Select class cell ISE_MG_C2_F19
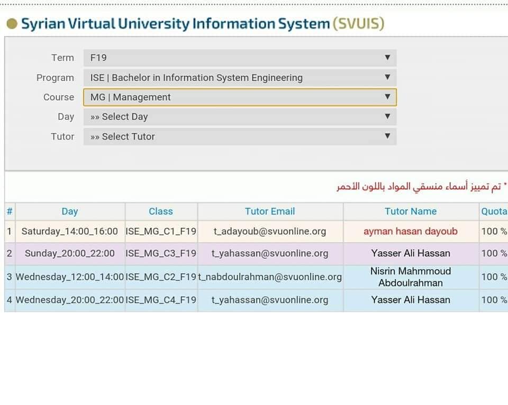Viewport: 508px width, 405px height. tap(161, 277)
